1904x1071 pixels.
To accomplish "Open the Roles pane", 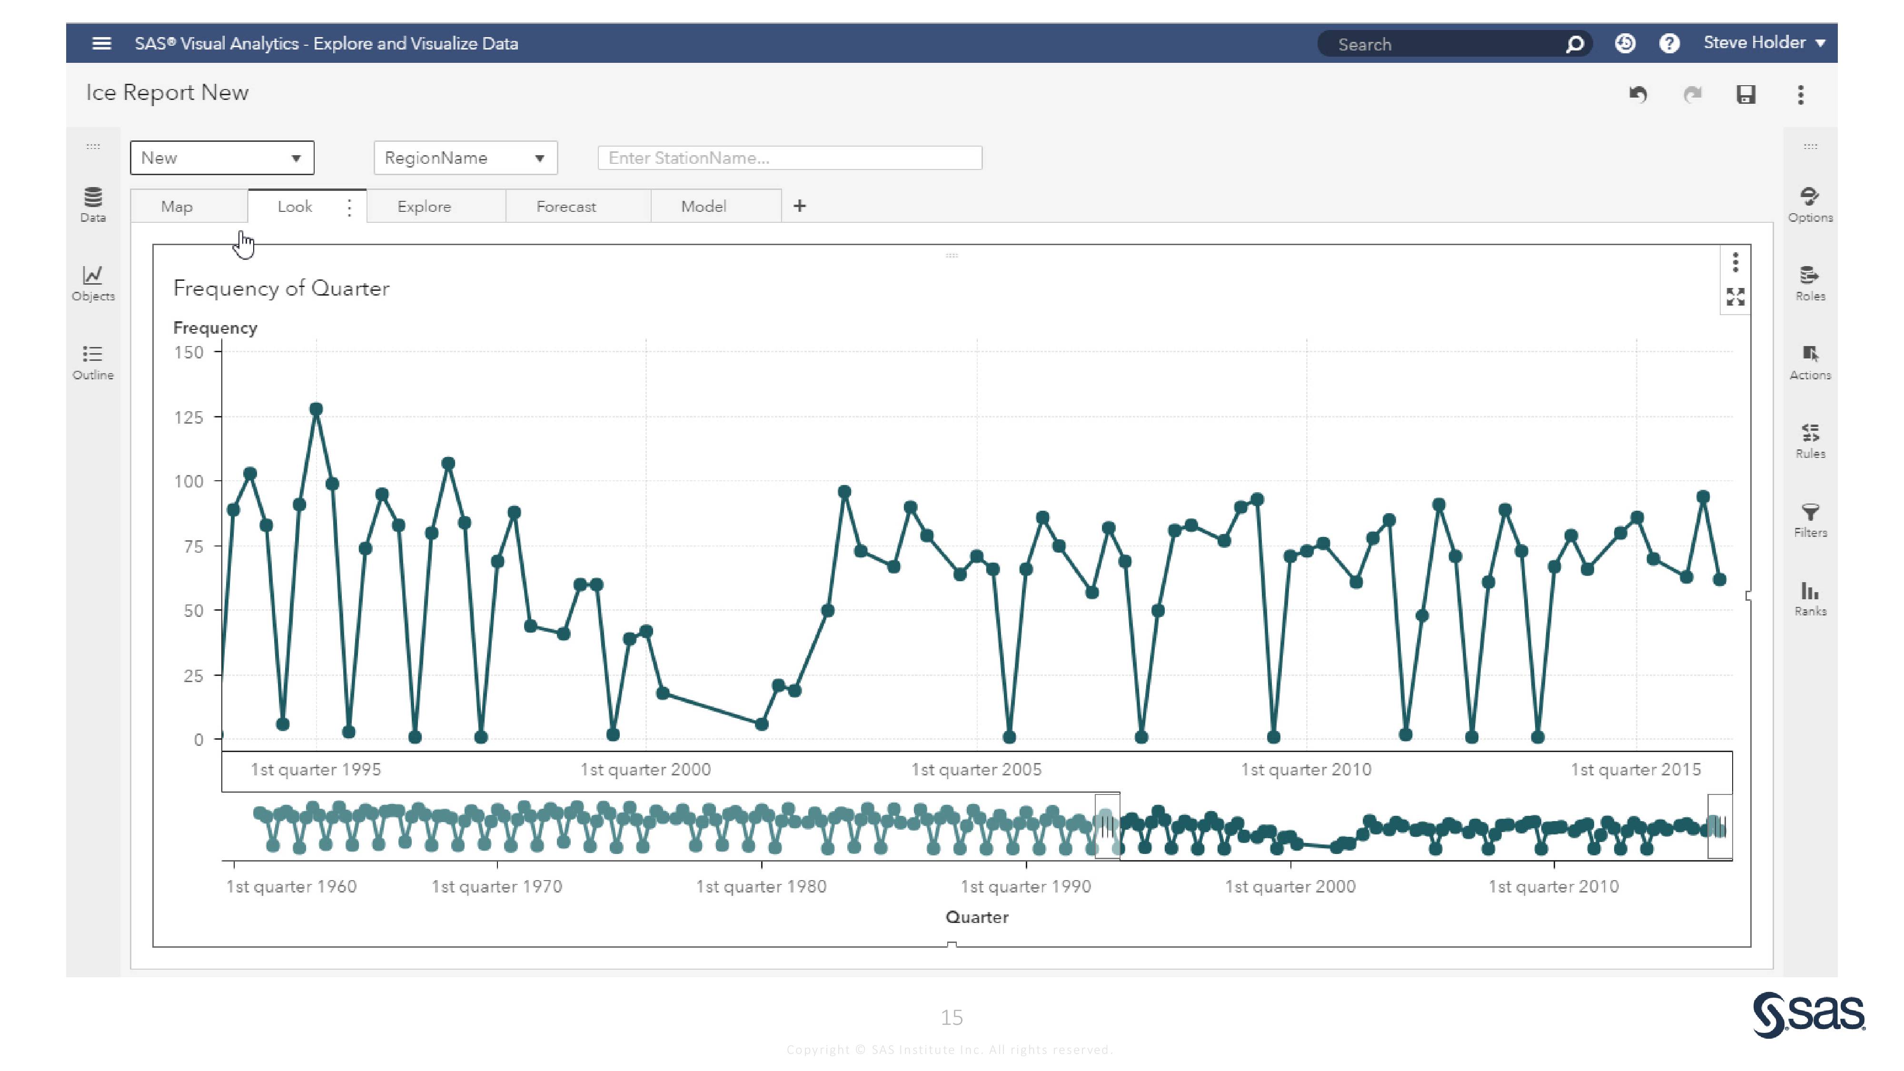I will (x=1810, y=284).
